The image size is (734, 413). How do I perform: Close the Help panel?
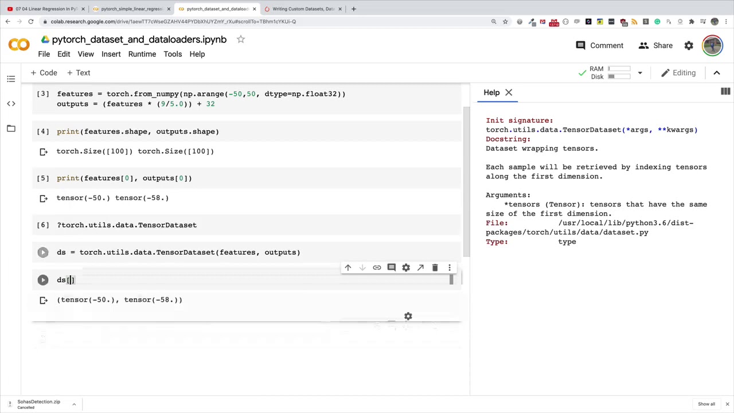[509, 92]
